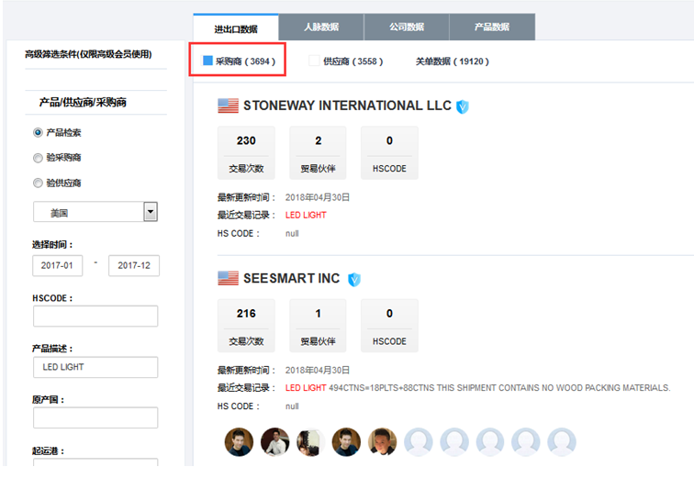Switch to the 人脉数据 tab
The image size is (694, 478).
click(321, 27)
